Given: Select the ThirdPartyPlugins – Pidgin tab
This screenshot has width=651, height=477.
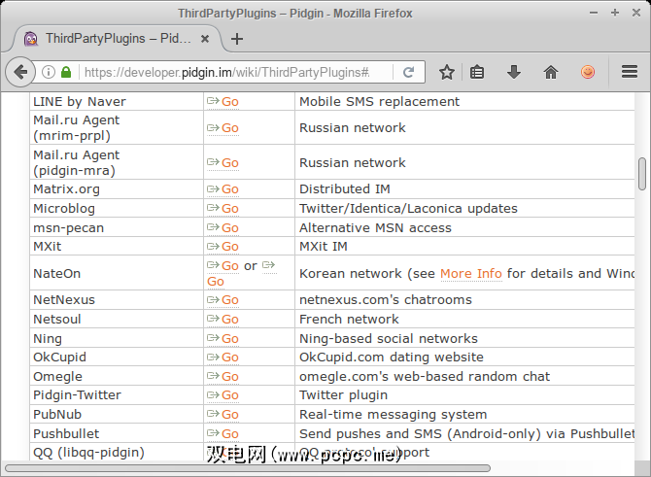Looking at the screenshot, I should [107, 39].
